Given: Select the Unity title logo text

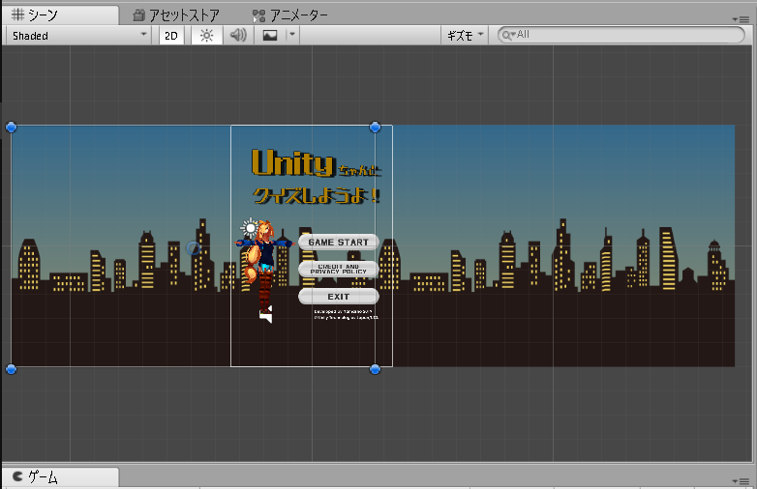Looking at the screenshot, I should click(293, 163).
